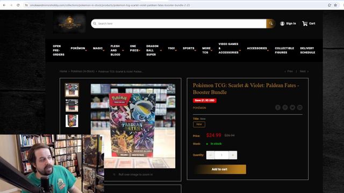Select the third product thumbnail
344x193 pixels.
(x=71, y=121)
